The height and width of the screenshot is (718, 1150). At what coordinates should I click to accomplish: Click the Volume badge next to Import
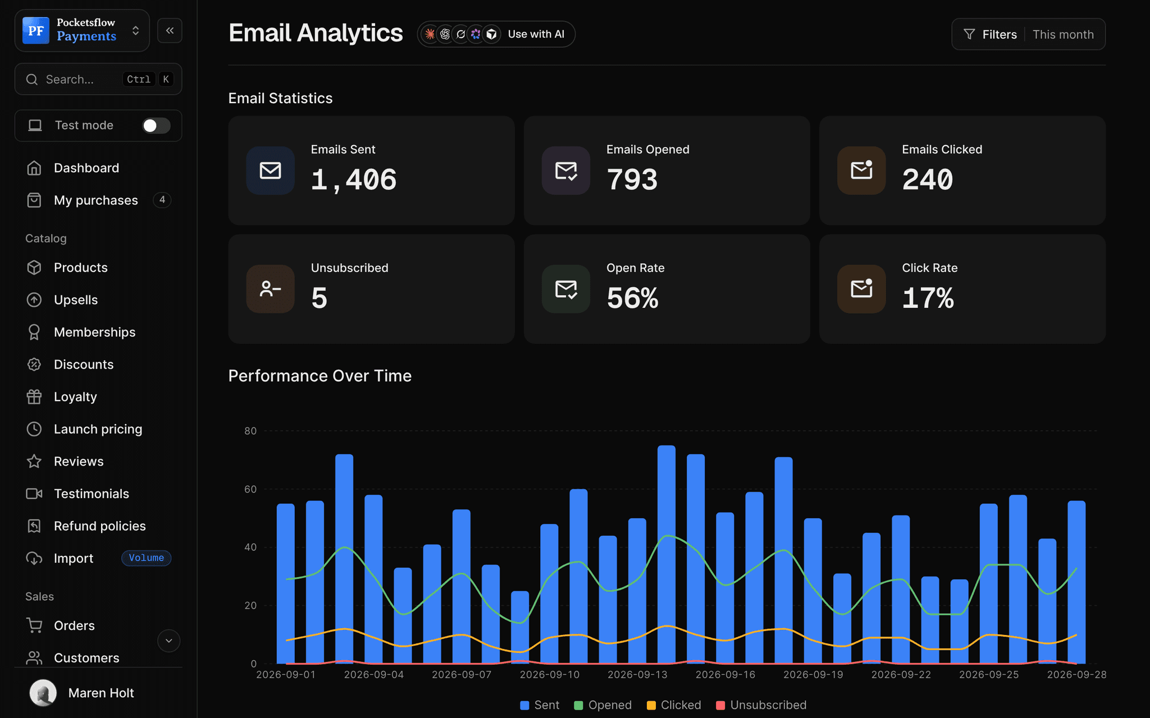point(146,558)
